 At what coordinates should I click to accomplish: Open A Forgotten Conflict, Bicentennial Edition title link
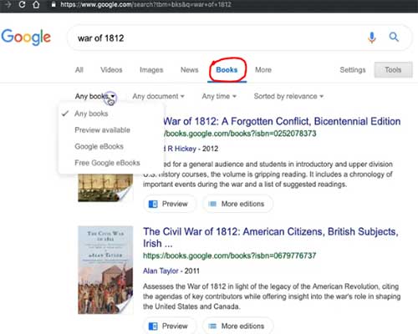tap(282, 121)
